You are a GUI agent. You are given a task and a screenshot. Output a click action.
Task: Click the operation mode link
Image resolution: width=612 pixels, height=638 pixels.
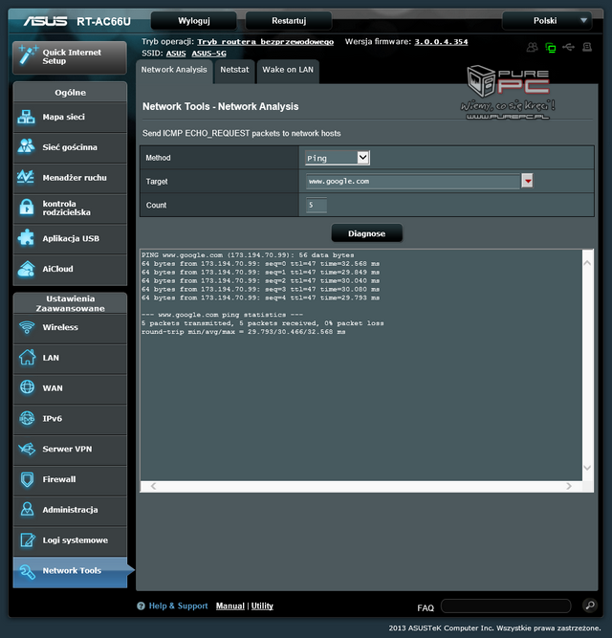tap(266, 42)
